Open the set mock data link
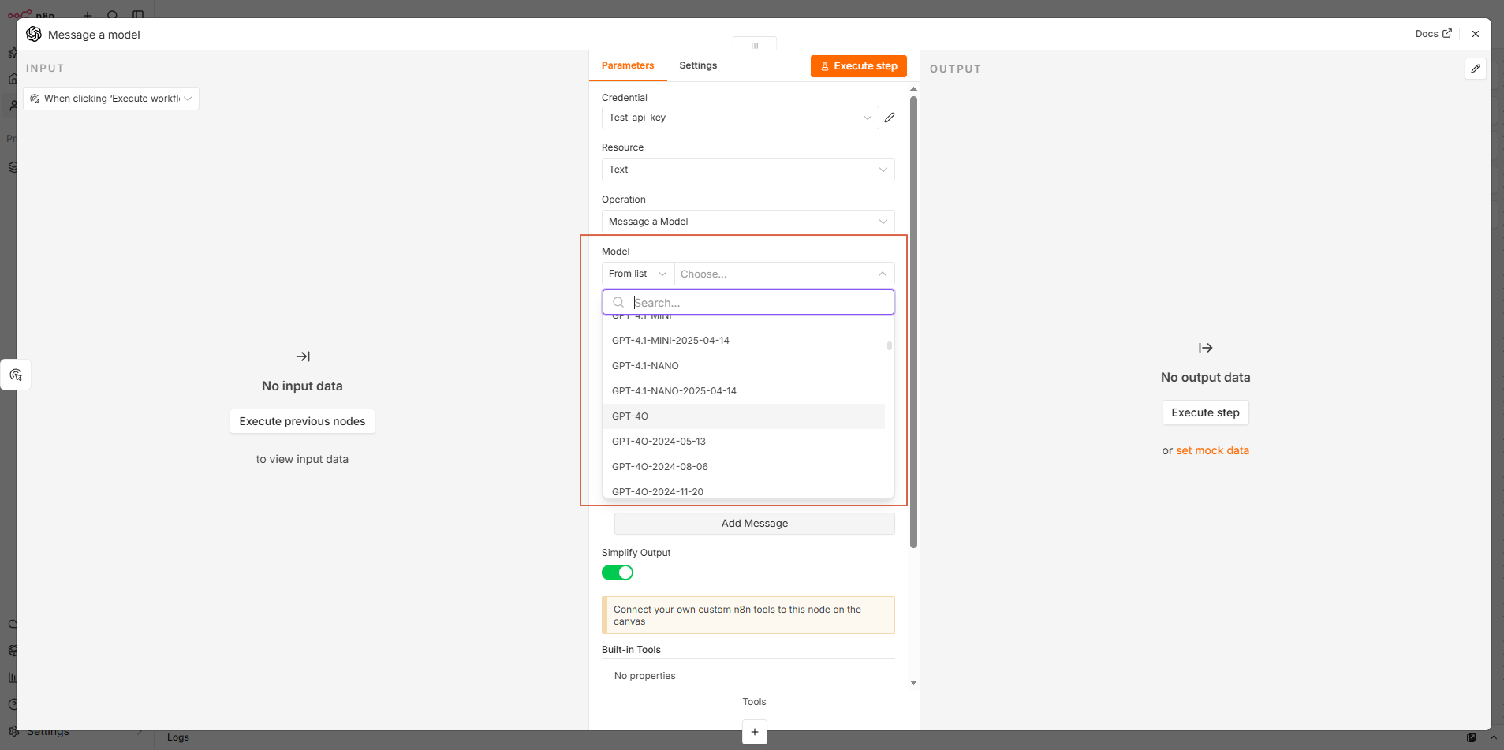The image size is (1504, 750). [1212, 450]
